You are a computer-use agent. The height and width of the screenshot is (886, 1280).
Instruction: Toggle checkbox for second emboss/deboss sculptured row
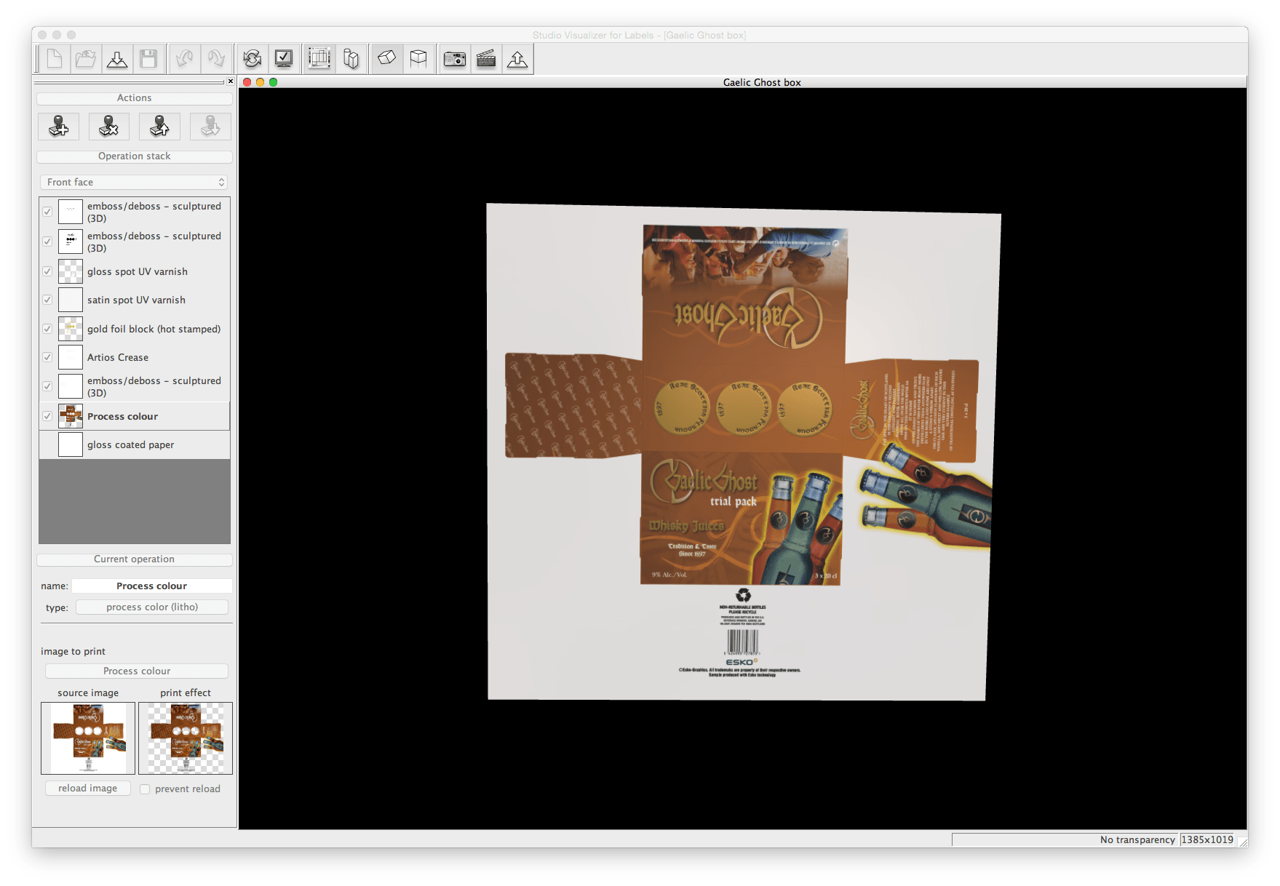click(x=47, y=242)
